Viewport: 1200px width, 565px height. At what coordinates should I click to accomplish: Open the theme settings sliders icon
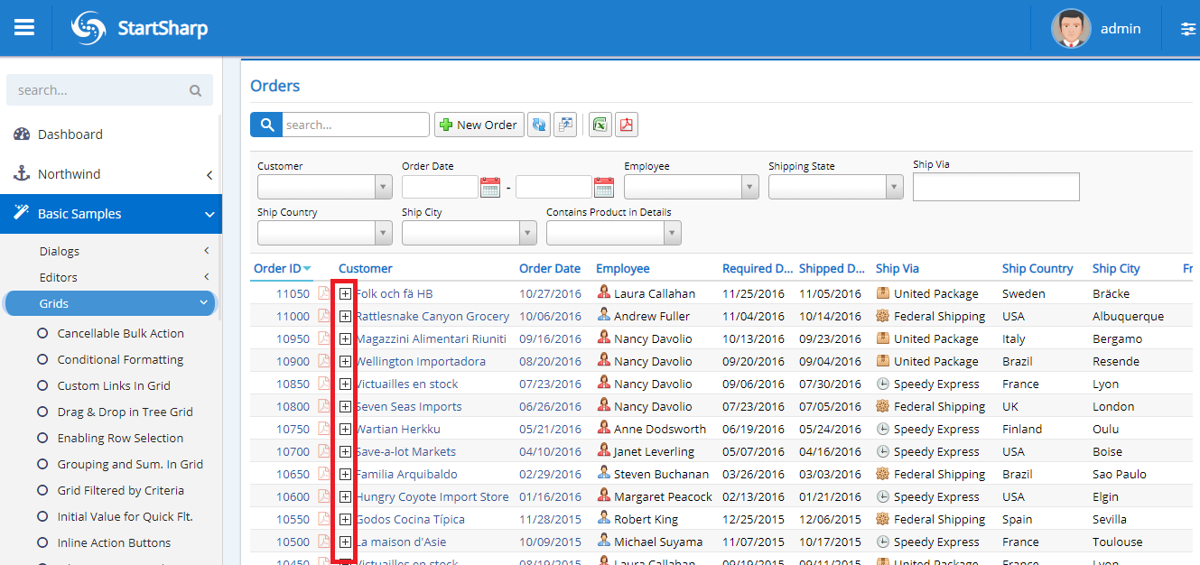coord(1186,28)
